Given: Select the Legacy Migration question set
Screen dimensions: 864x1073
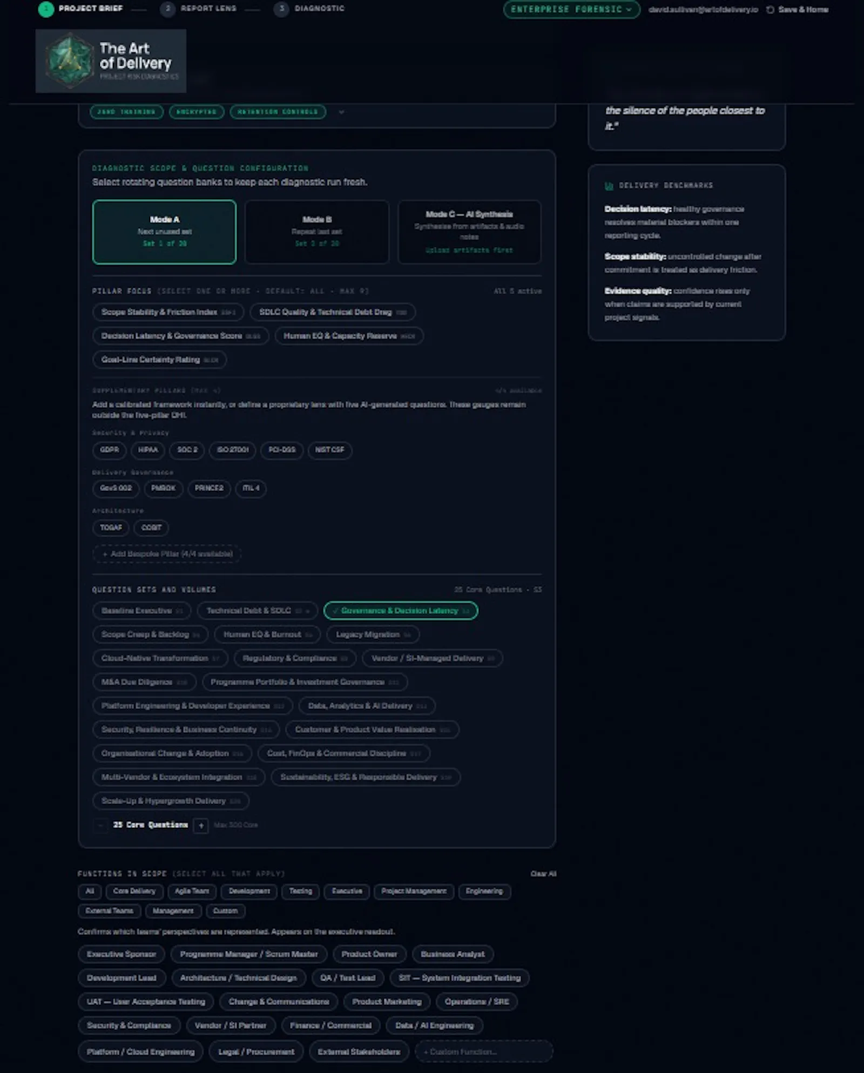Looking at the screenshot, I should tap(373, 635).
